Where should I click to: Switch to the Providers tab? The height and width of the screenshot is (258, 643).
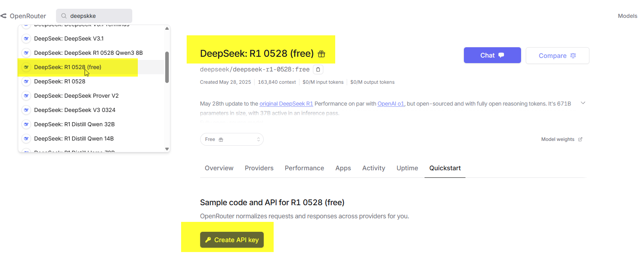coord(259,168)
